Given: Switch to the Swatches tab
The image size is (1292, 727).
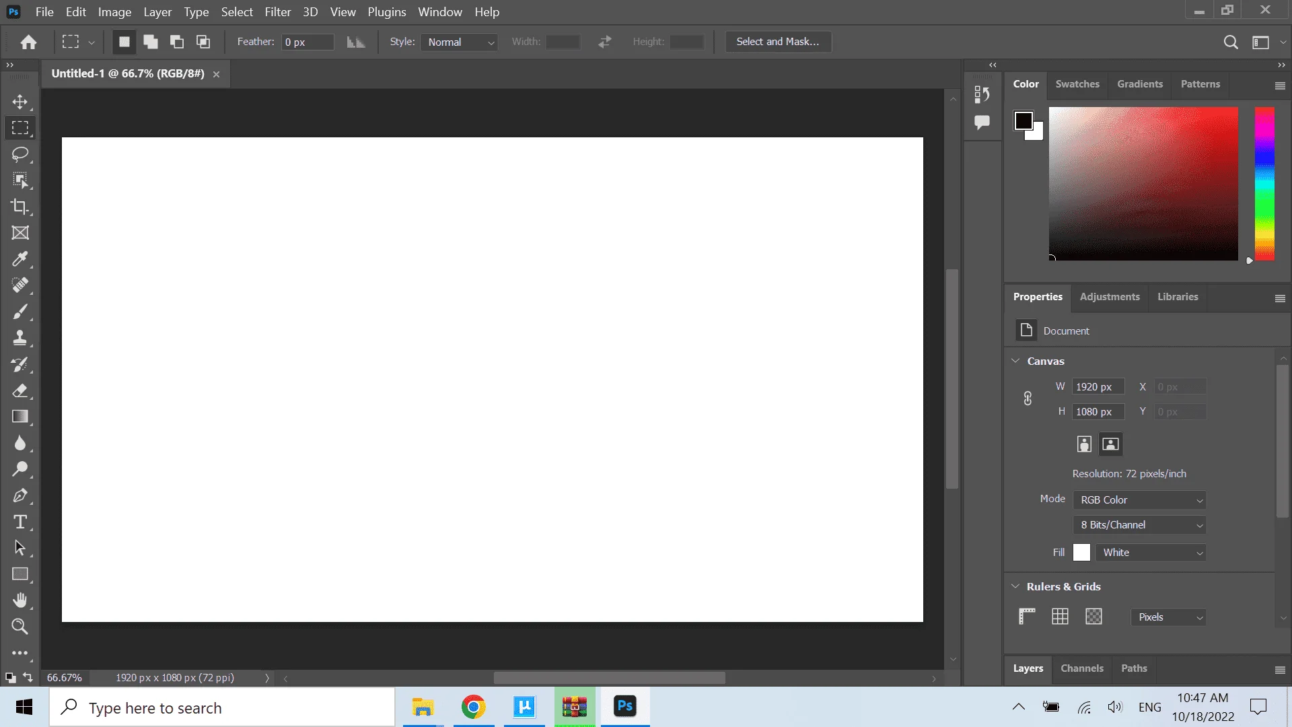Looking at the screenshot, I should 1077,84.
